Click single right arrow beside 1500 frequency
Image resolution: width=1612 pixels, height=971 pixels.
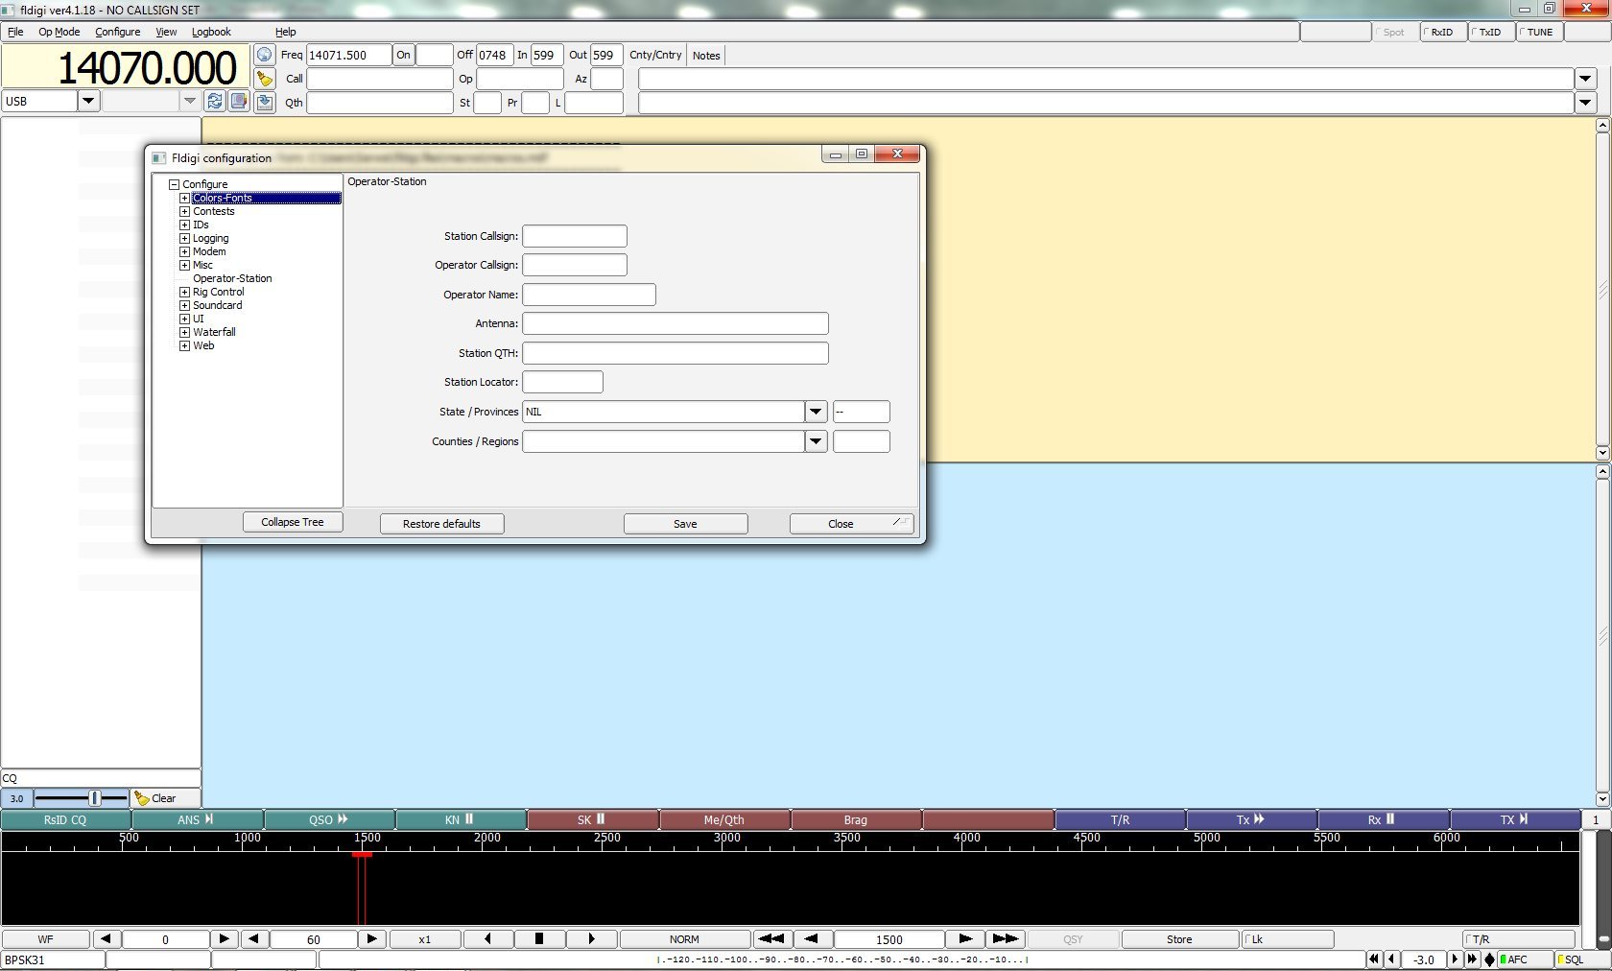pyautogui.click(x=965, y=939)
